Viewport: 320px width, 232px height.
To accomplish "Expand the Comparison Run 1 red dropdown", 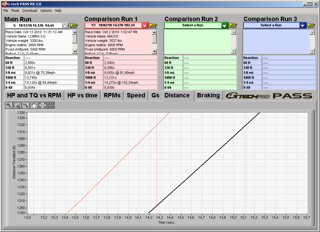I will pos(145,25).
